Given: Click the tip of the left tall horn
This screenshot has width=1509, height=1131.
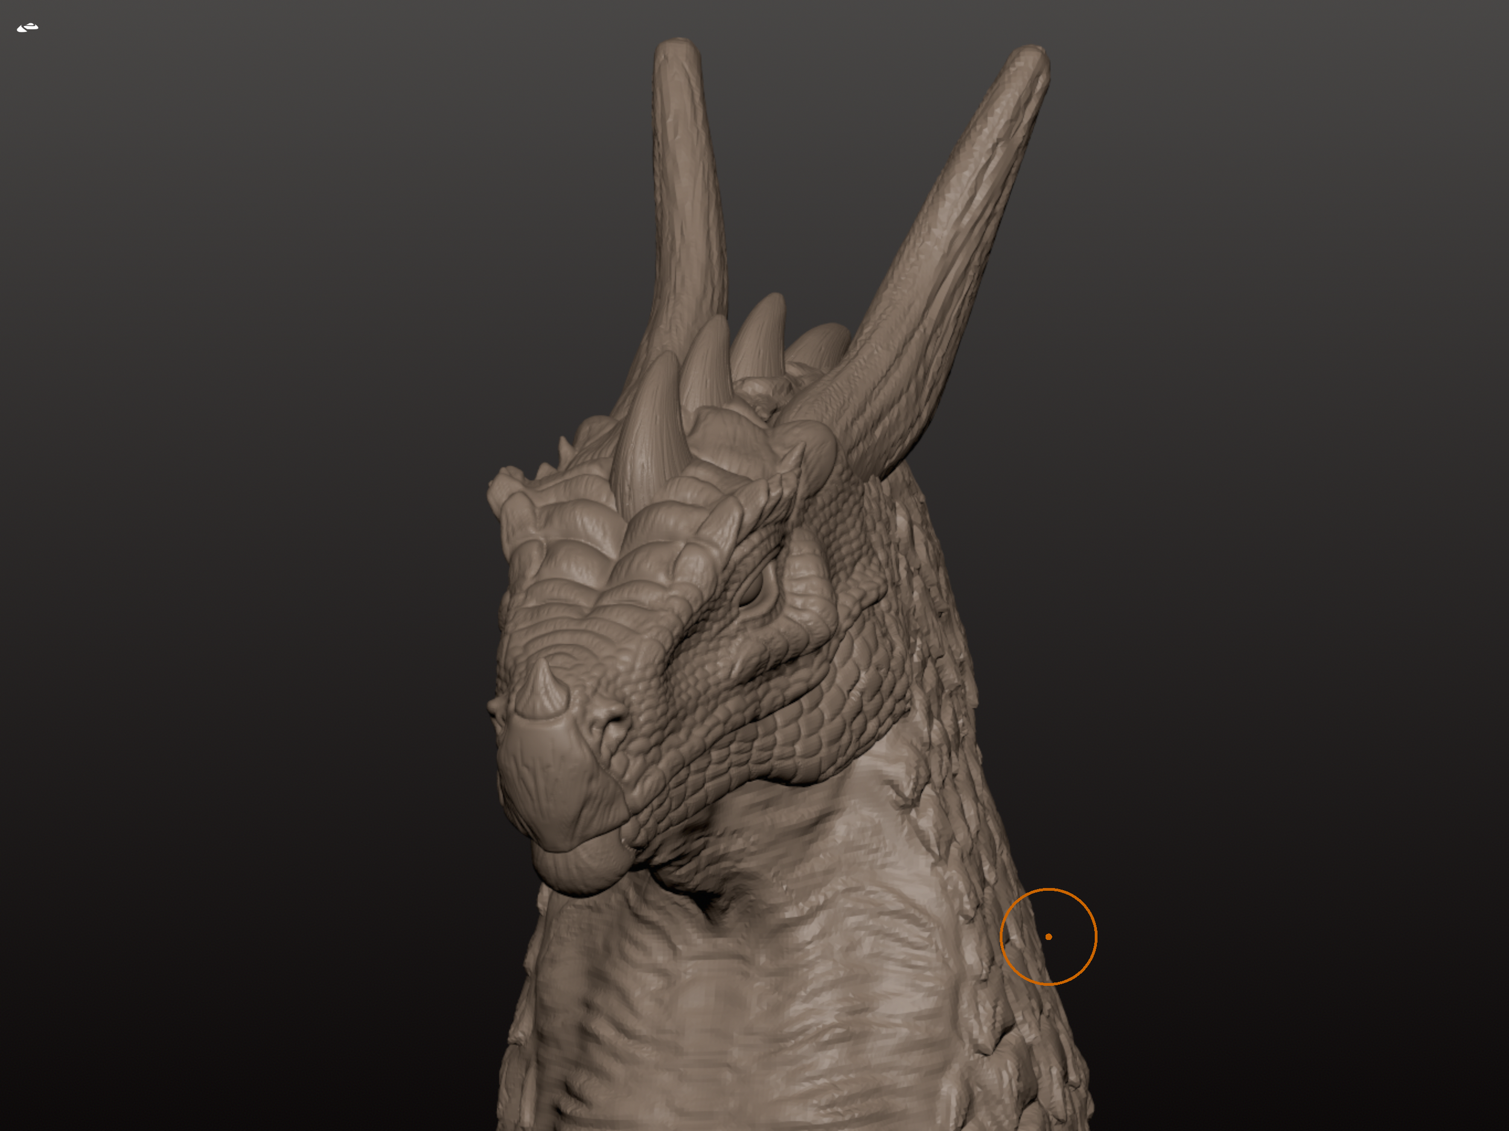Looking at the screenshot, I should [677, 45].
